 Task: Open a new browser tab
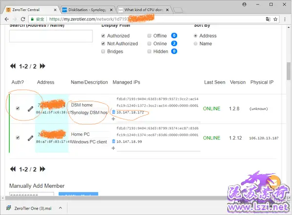(178, 10)
